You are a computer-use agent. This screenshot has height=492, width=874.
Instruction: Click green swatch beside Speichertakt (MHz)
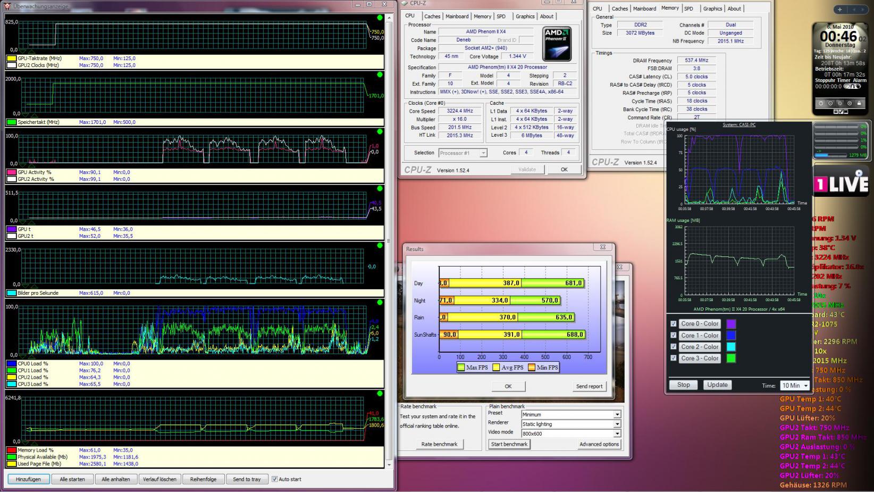[11, 122]
